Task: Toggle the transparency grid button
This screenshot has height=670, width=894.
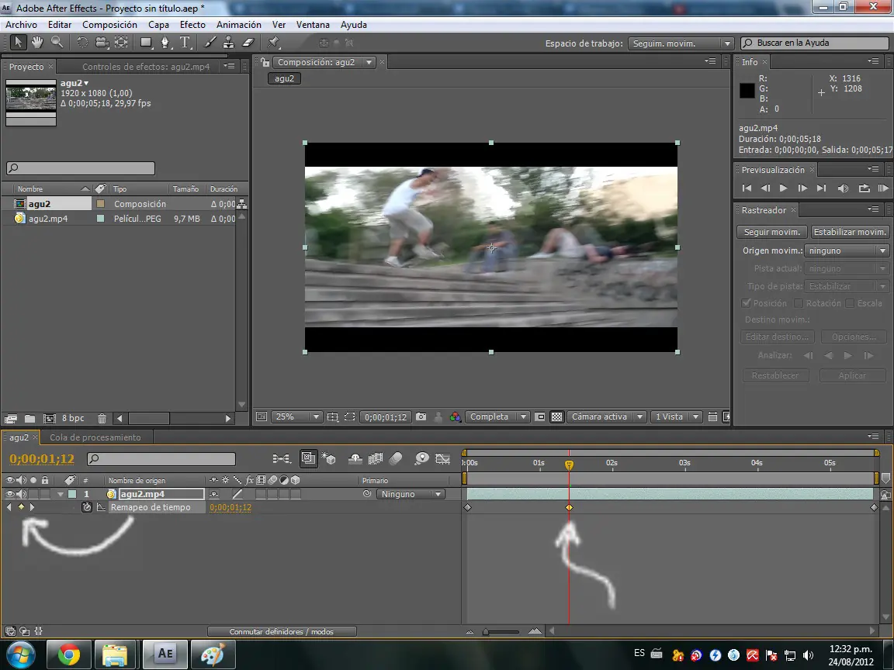Action: (556, 417)
